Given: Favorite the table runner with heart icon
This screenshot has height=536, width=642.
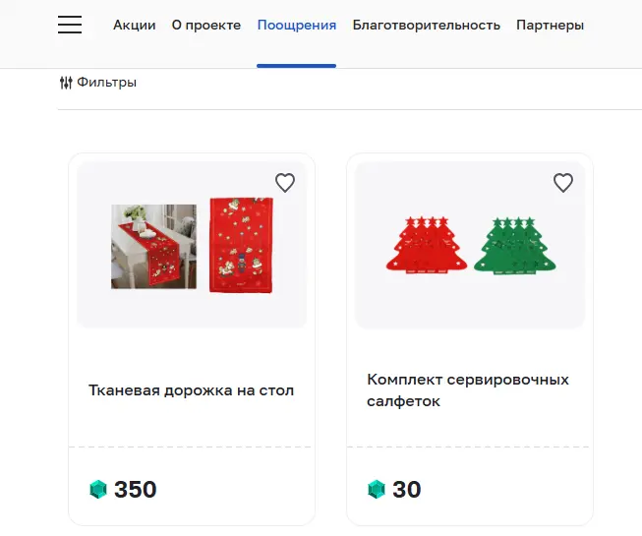Looking at the screenshot, I should tap(285, 183).
